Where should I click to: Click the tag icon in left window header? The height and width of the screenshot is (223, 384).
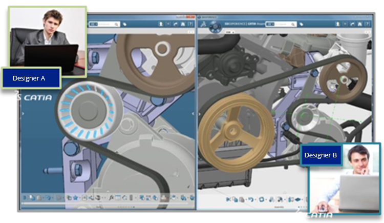coord(125,24)
